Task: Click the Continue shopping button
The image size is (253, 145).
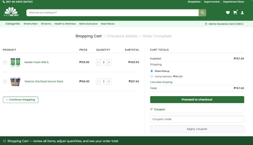Action: [x=21, y=100]
